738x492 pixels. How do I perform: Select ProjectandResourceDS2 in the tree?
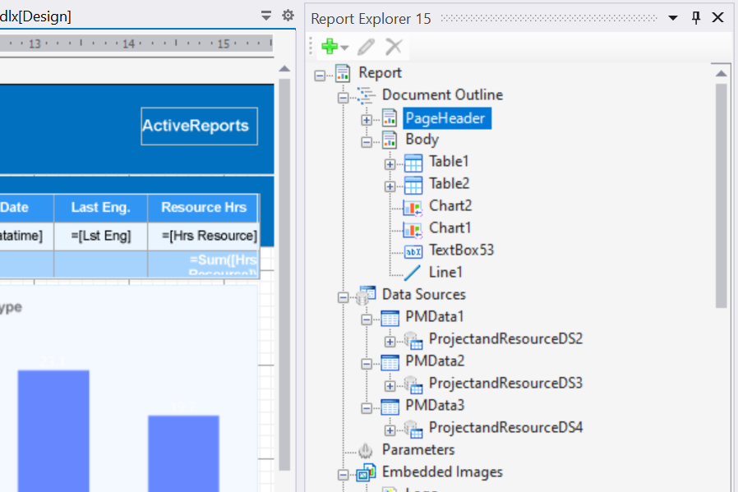[x=506, y=338]
